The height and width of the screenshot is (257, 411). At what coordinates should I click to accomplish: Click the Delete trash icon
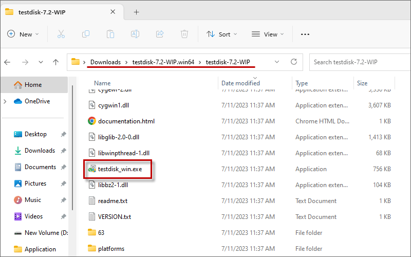pyautogui.click(x=184, y=34)
